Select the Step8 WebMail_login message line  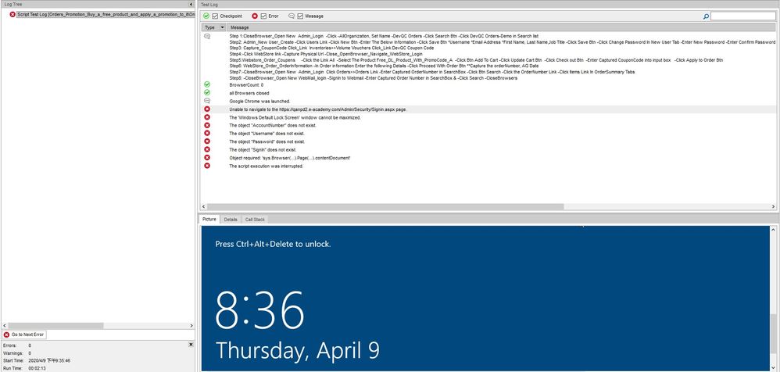[373, 78]
